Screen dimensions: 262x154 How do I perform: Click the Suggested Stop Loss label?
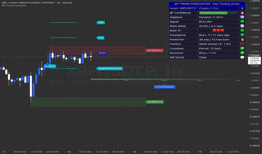109,68
